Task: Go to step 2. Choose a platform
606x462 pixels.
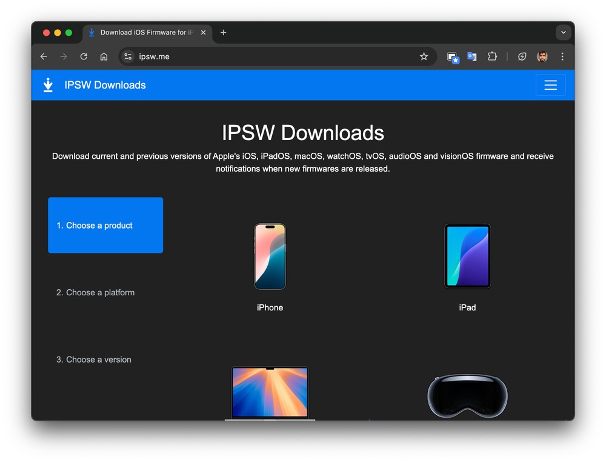Action: pyautogui.click(x=96, y=292)
